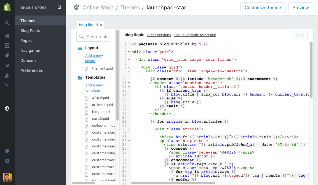This screenshot has width=318, height=185.
Task: Open the Products tag icon in sidebar
Action: [7, 56]
